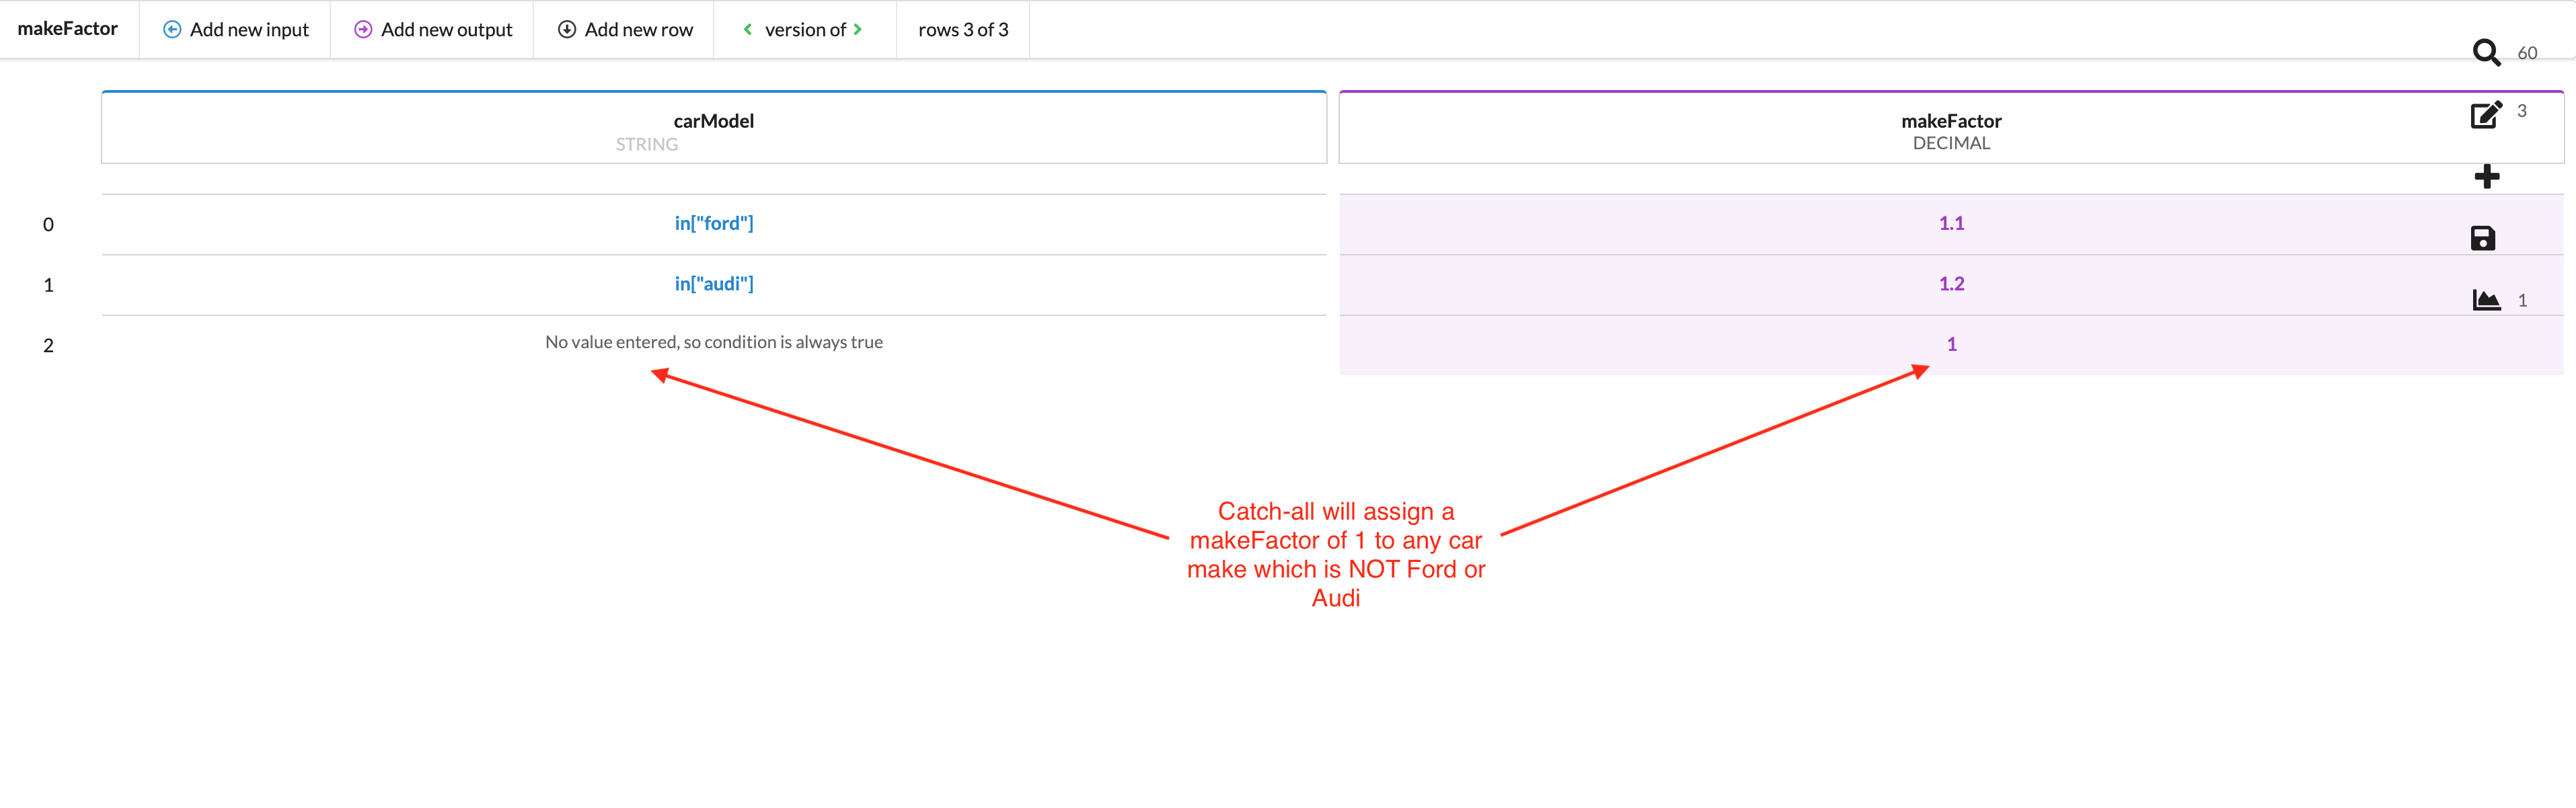Viewport: 2576px width, 808px height.
Task: Select the in["audi"] condition cell
Action: (x=714, y=283)
